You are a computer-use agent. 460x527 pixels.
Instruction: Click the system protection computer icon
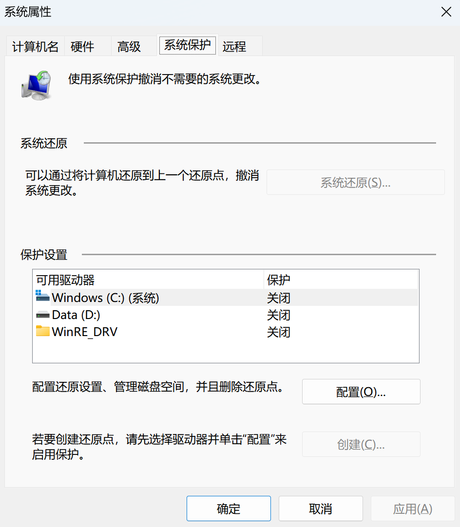tap(36, 84)
